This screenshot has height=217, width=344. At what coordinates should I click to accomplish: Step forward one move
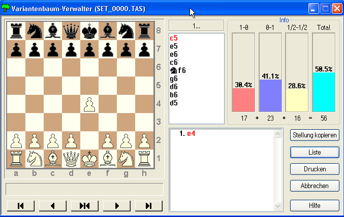click(x=116, y=205)
